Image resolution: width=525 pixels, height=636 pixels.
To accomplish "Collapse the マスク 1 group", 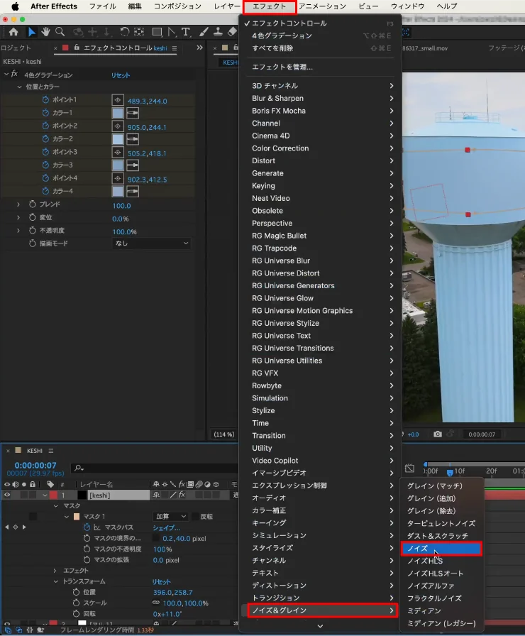I will tap(67, 517).
